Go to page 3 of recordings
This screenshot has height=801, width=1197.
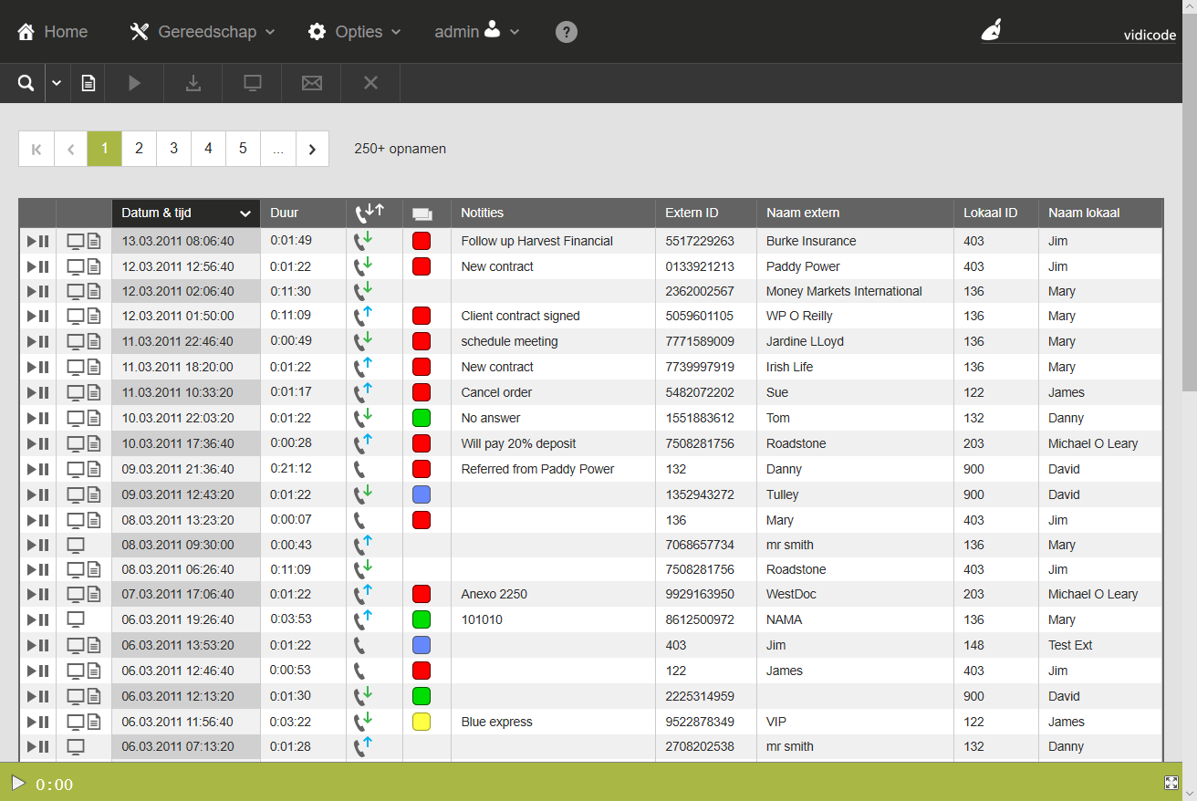coord(173,149)
